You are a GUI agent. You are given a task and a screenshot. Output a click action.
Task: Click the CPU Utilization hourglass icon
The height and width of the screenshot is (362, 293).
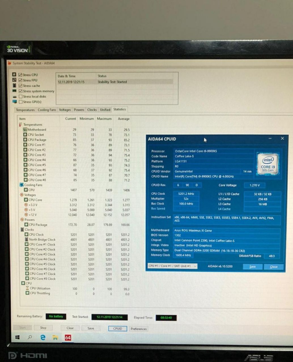click(27, 288)
